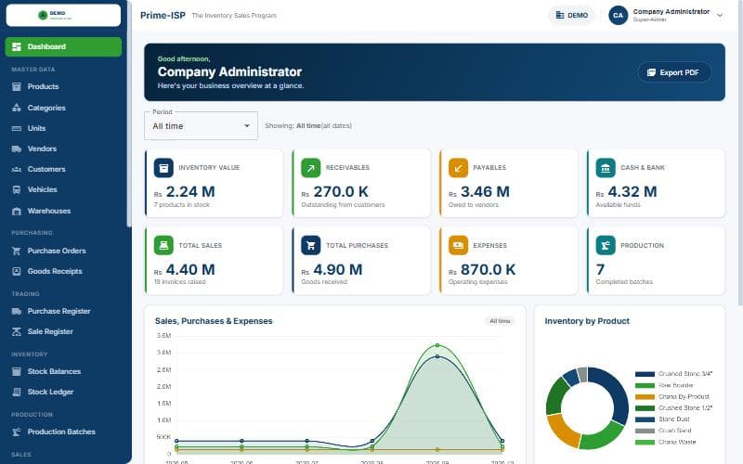Open Sale Register link in sidebar
Viewport: 743px width, 464px height.
[63, 331]
